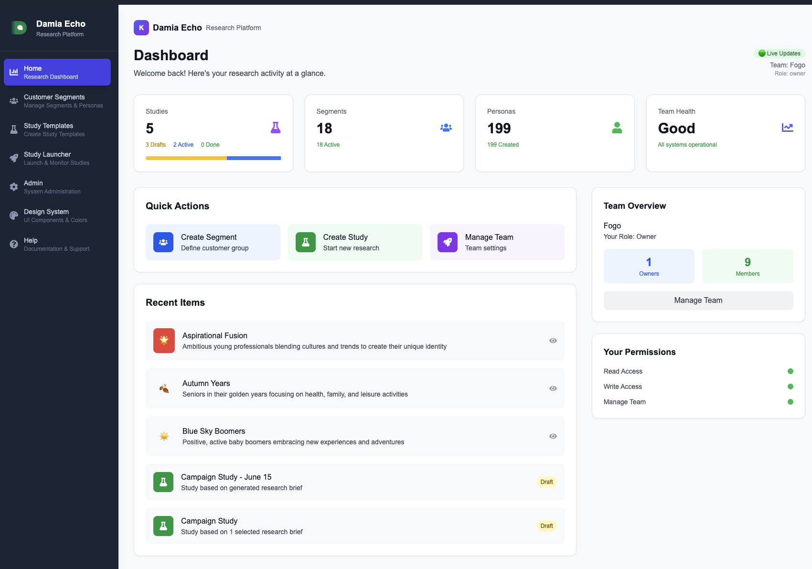This screenshot has width=812, height=569.
Task: Open the Customer Segments section
Action: tap(57, 101)
